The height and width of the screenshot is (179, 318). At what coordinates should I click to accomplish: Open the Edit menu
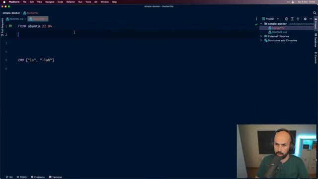[x=32, y=2]
